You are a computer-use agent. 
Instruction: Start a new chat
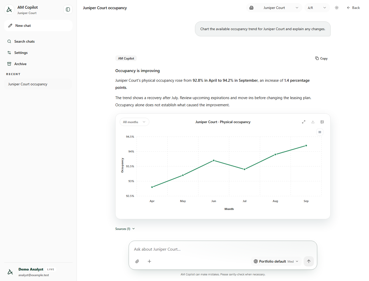point(38,26)
